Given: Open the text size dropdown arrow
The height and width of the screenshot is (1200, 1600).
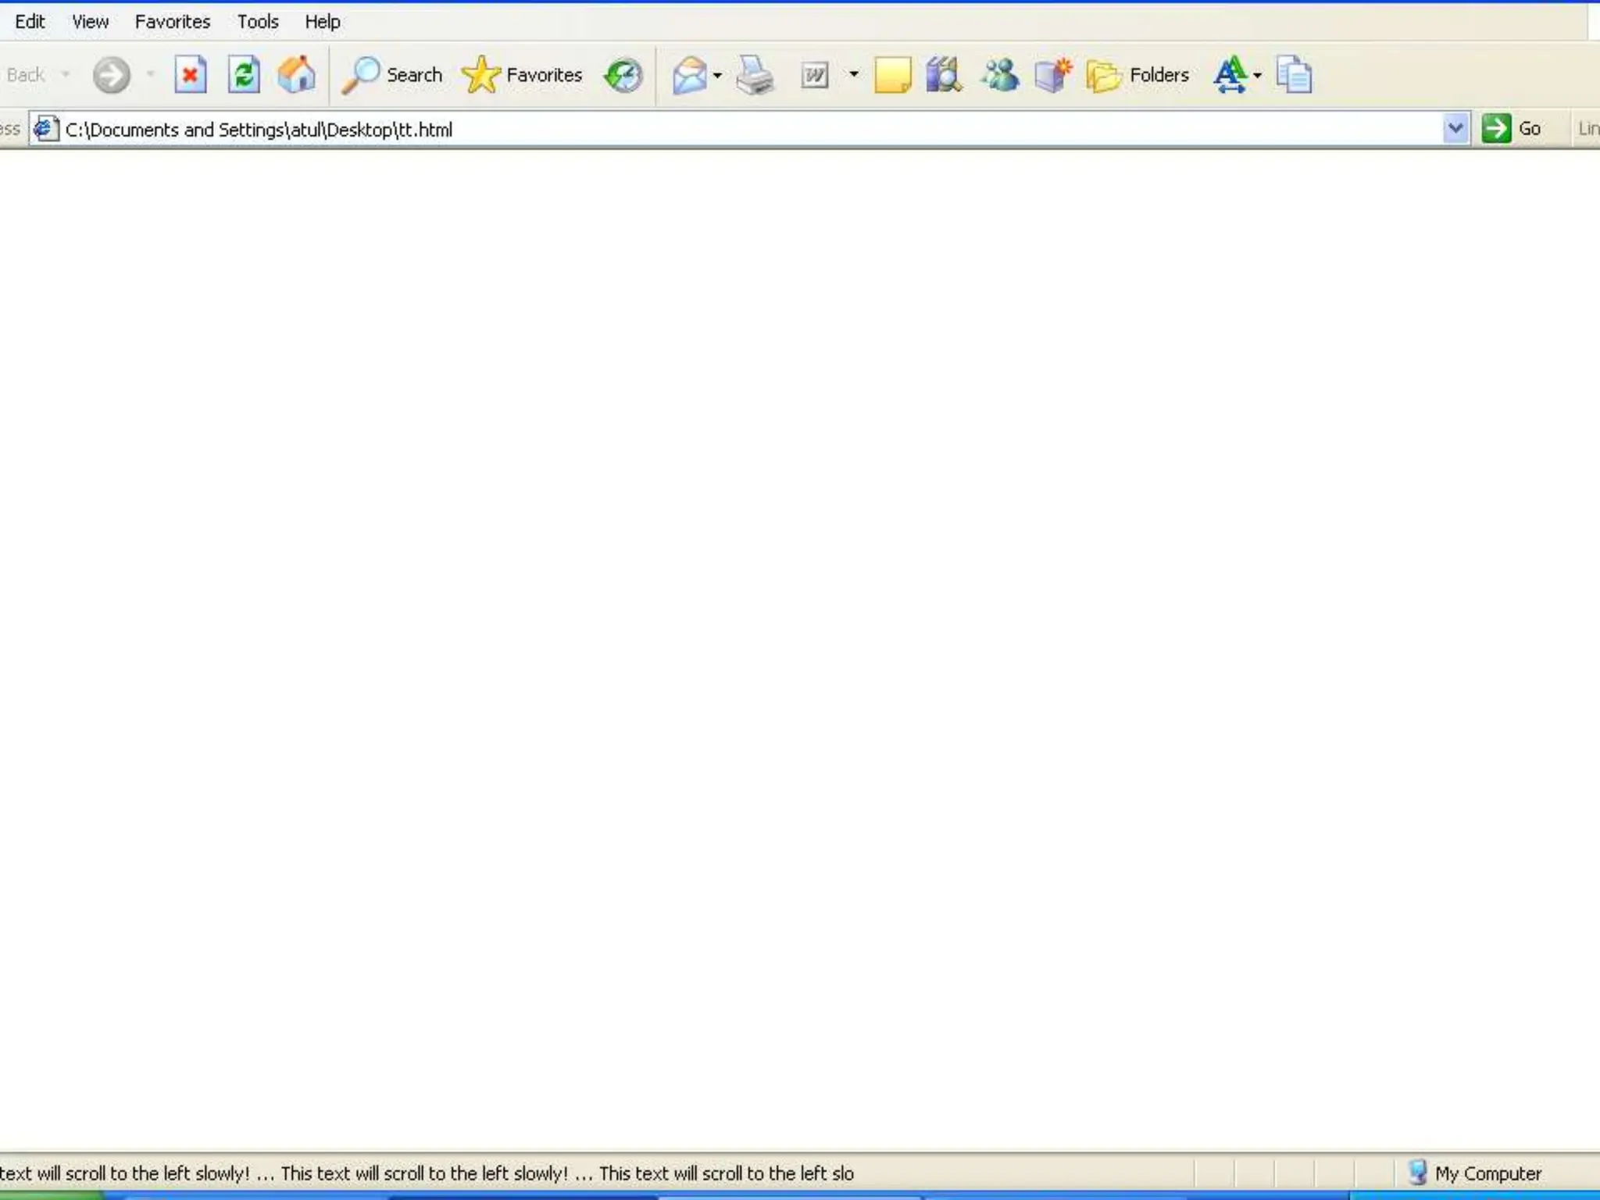Looking at the screenshot, I should coord(1257,76).
